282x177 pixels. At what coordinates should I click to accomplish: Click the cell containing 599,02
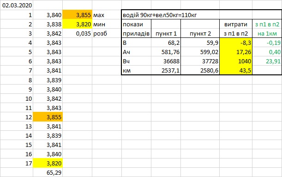pos(200,52)
